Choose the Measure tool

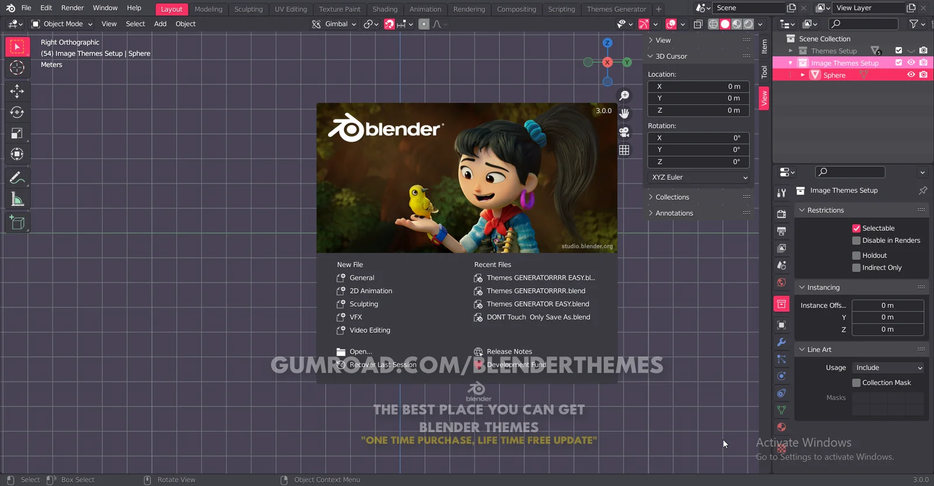(x=17, y=199)
